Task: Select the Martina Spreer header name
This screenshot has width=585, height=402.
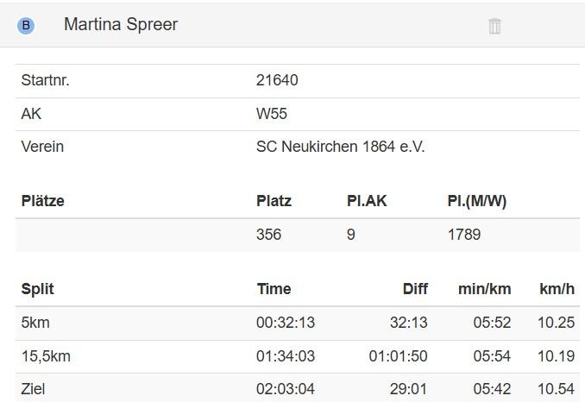Action: click(x=121, y=24)
